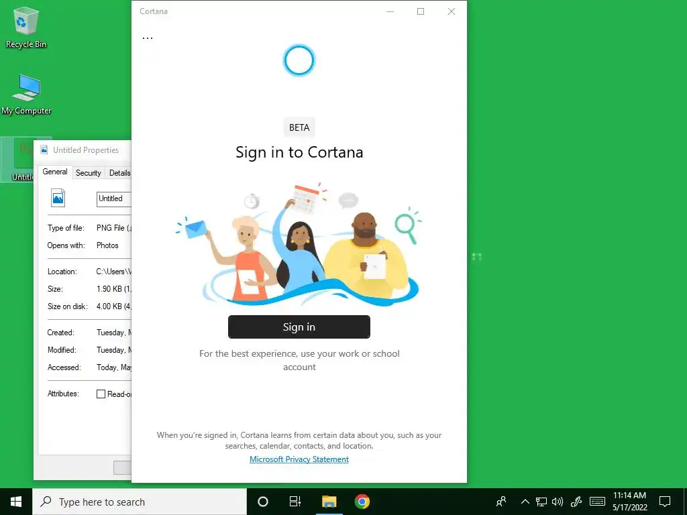The width and height of the screenshot is (687, 515).
Task: Click the Cortana circle logo
Action: tap(299, 60)
